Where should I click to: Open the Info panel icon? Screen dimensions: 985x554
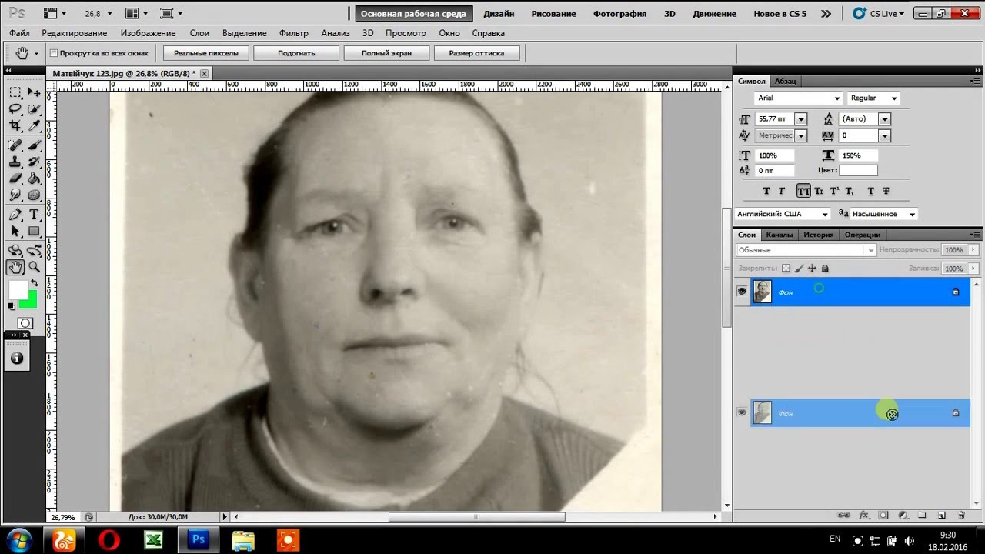(x=17, y=359)
